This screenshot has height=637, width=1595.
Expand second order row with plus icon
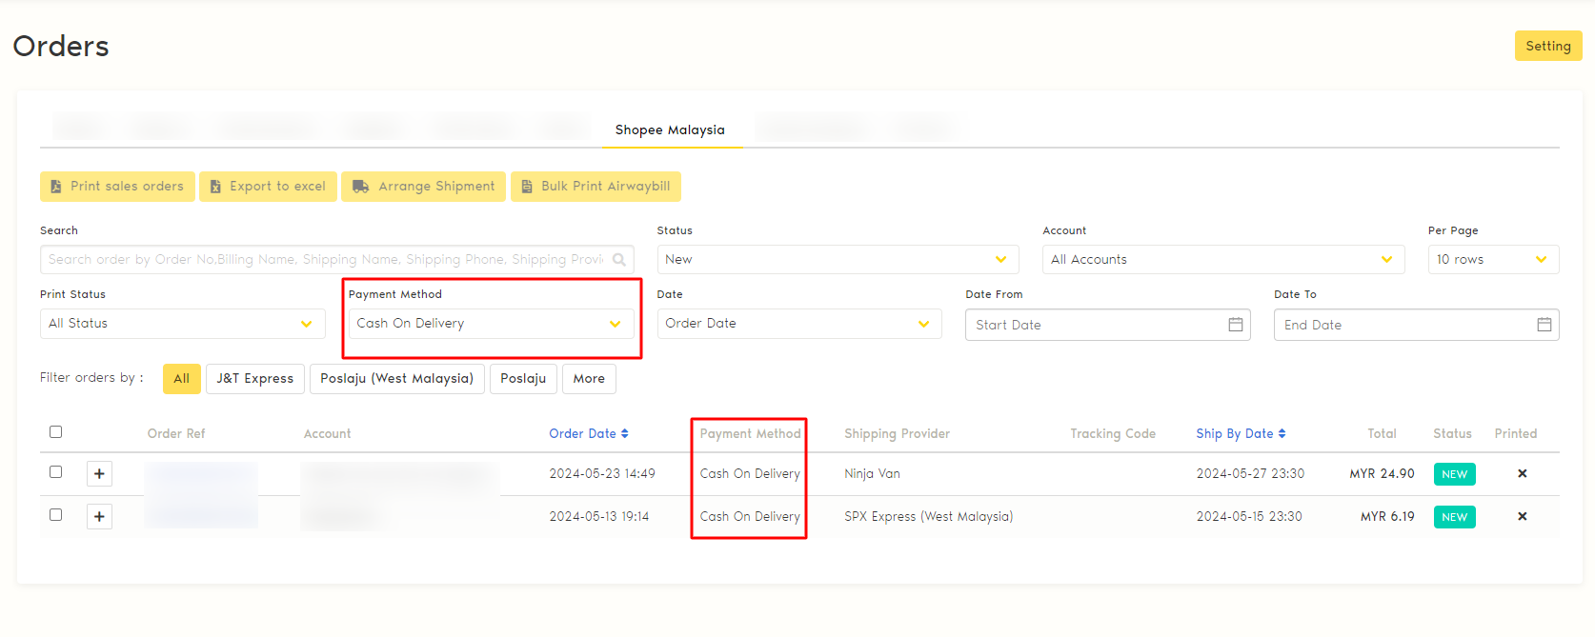[x=99, y=516]
